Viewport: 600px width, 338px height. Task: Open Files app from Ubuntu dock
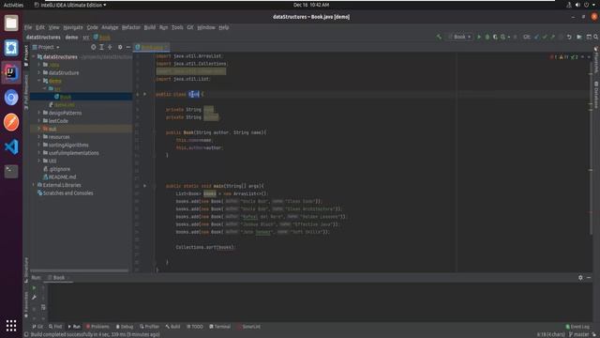point(11,23)
